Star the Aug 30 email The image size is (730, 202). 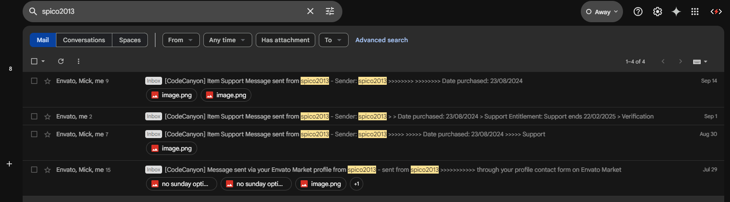48,134
